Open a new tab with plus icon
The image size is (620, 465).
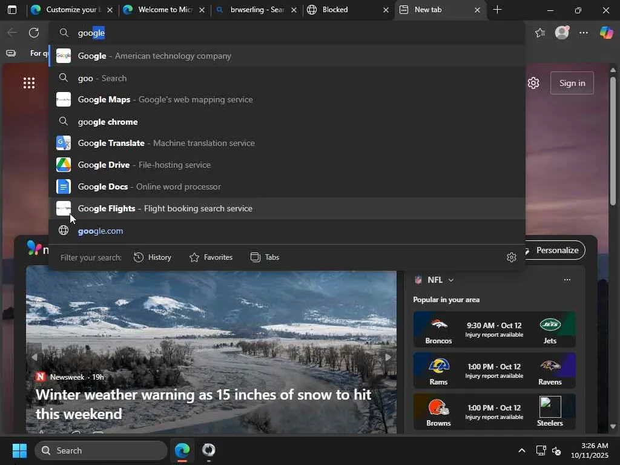(x=498, y=10)
